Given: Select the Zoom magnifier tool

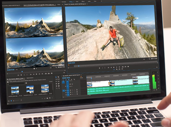Looking at the screenshot, I should [x=59, y=88].
